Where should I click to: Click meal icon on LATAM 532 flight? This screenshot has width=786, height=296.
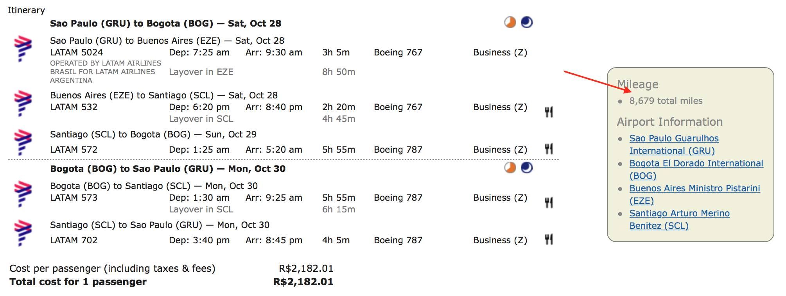549,112
